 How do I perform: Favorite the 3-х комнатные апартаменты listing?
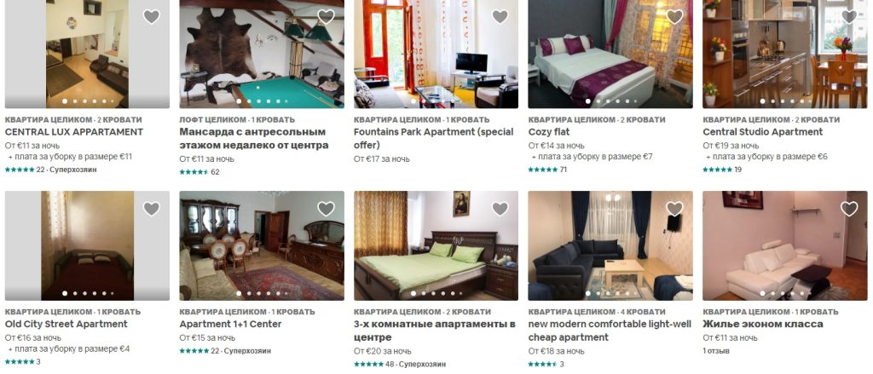click(x=500, y=209)
